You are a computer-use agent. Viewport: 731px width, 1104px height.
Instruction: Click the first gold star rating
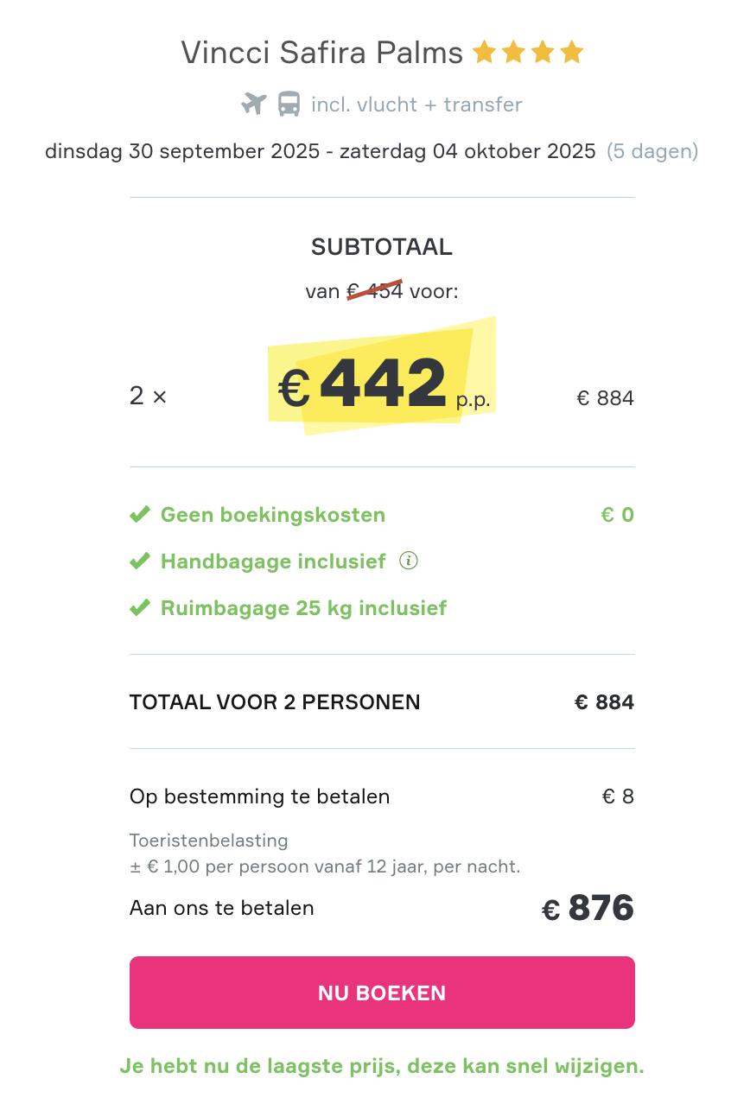point(484,54)
